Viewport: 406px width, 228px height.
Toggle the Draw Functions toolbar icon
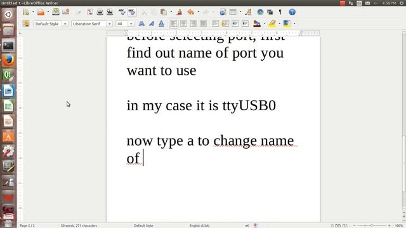(x=248, y=12)
